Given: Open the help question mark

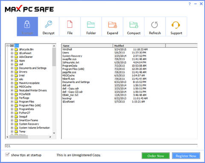Looking at the screenshot, I should pos(190,4).
